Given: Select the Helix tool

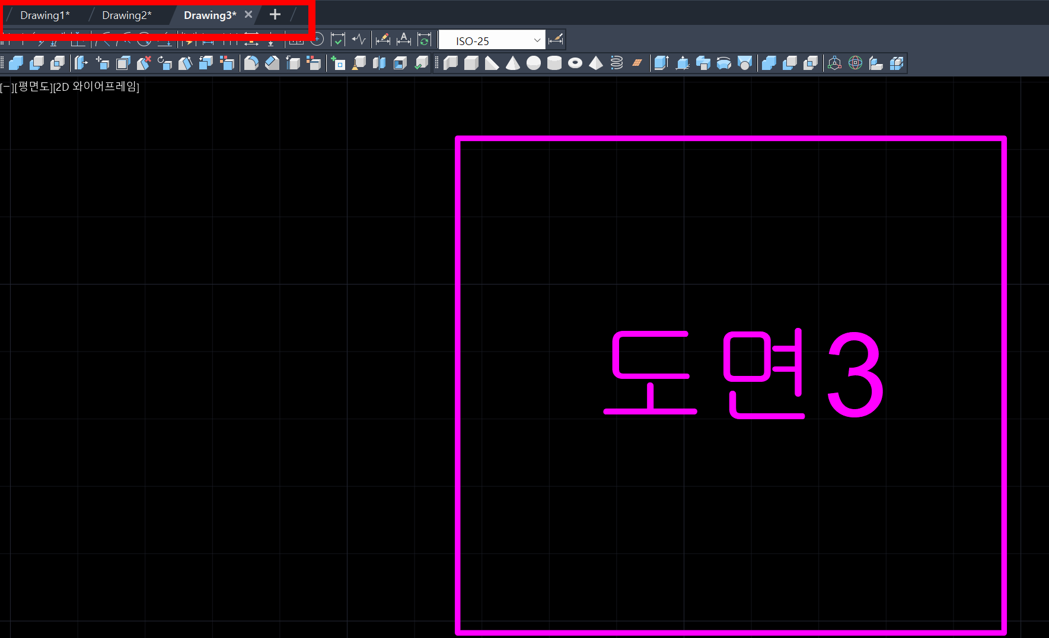Looking at the screenshot, I should click(x=615, y=63).
